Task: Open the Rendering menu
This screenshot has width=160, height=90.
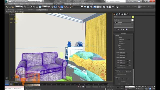Action: (68, 4)
